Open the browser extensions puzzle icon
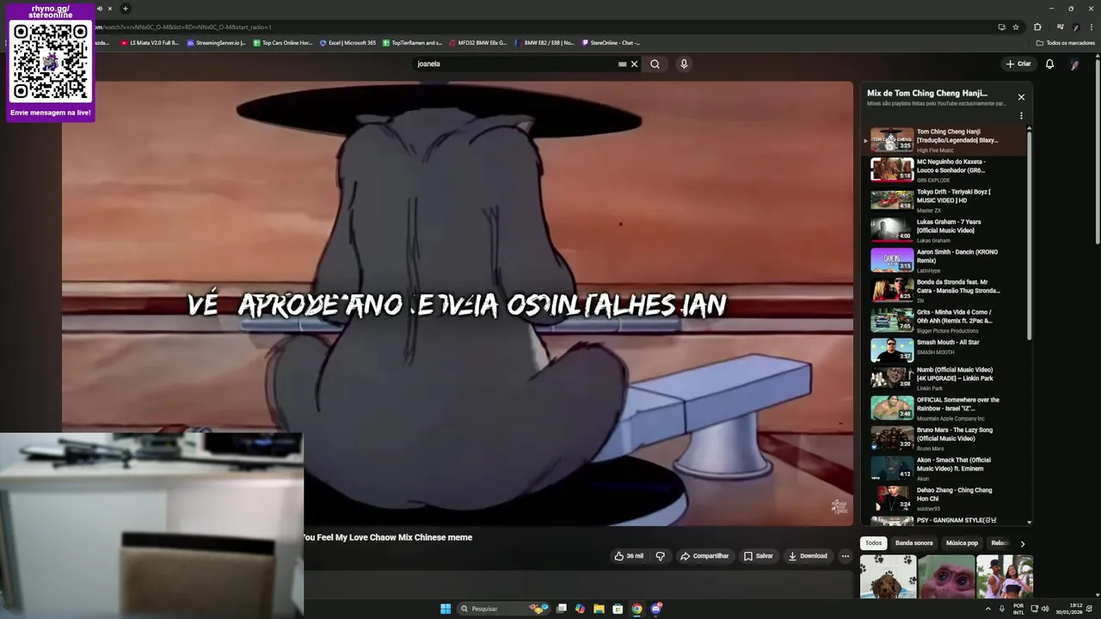Screen dimensions: 1101x619 tap(1037, 27)
